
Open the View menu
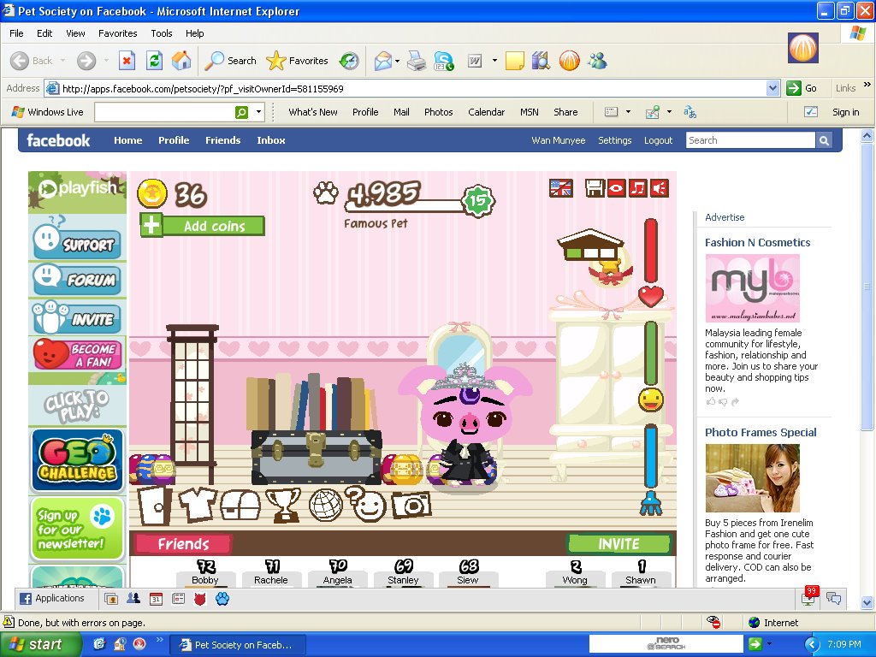(x=75, y=33)
